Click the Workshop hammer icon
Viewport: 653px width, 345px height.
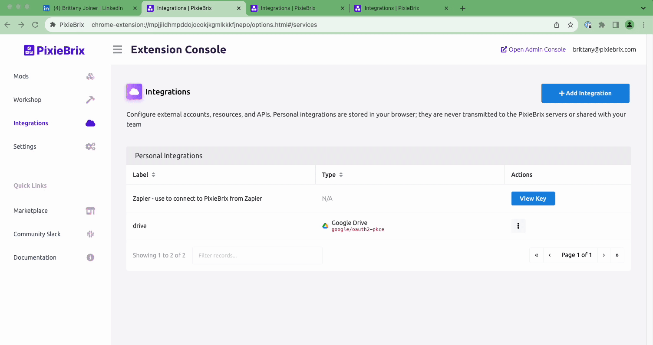tap(90, 100)
